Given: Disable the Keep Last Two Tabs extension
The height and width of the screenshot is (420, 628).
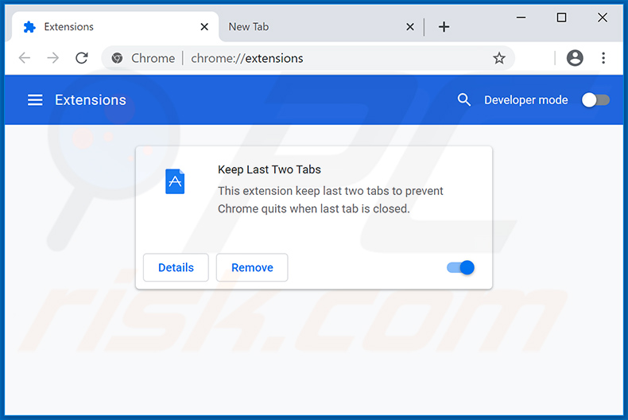Looking at the screenshot, I should 460,267.
